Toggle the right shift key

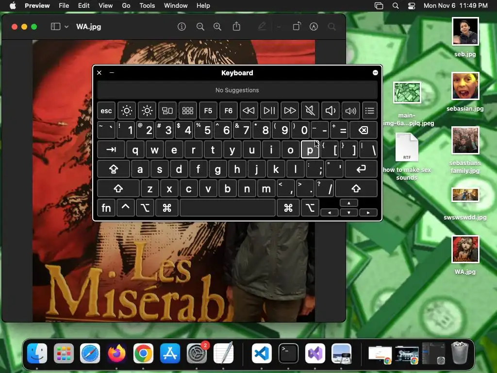[356, 188]
